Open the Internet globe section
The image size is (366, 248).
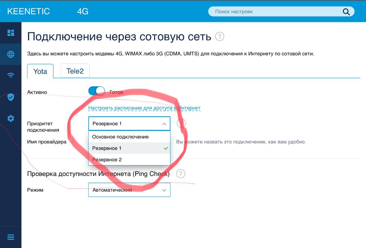pyautogui.click(x=11, y=54)
